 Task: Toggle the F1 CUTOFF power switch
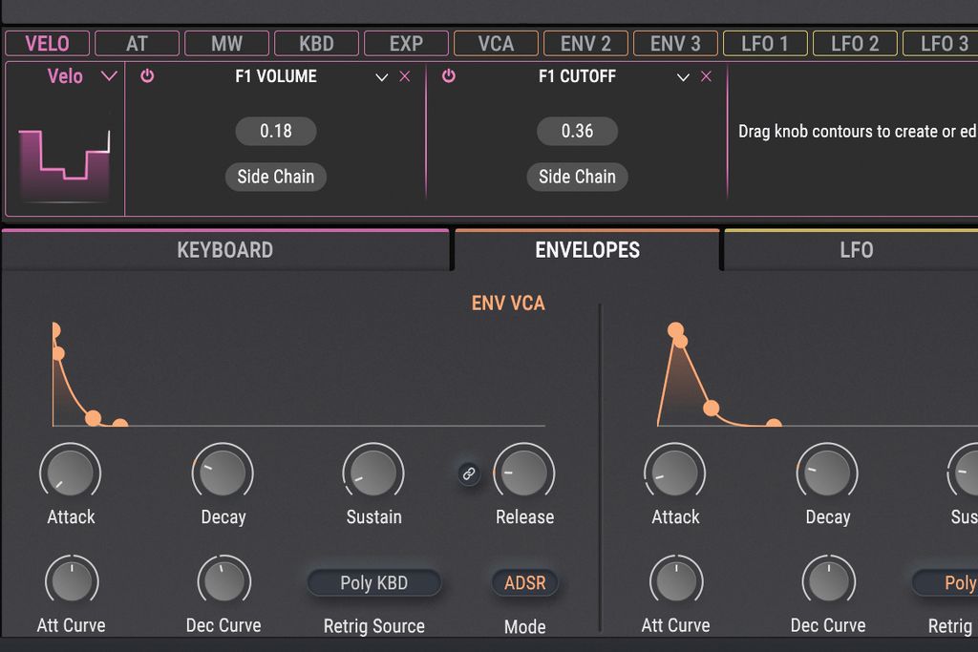coord(449,77)
